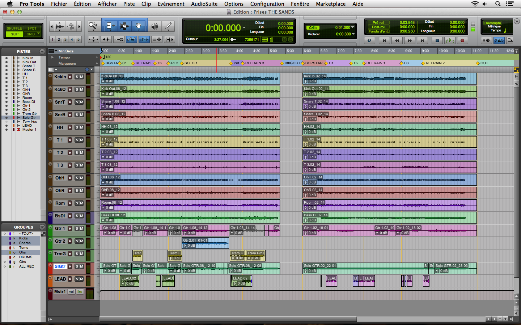This screenshot has height=325, width=521.
Task: Click the Play transport button
Action: click(450, 40)
